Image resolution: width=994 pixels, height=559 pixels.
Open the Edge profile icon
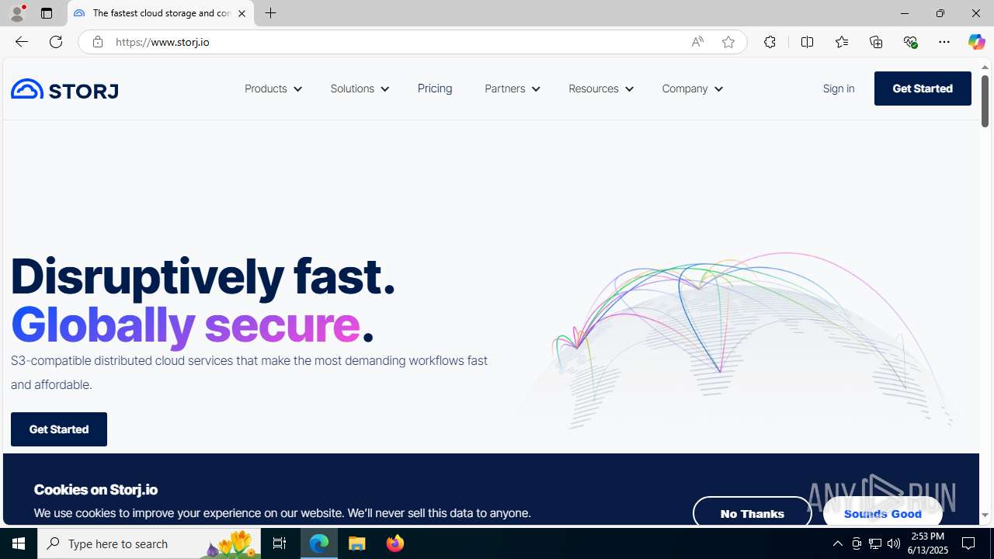point(17,13)
